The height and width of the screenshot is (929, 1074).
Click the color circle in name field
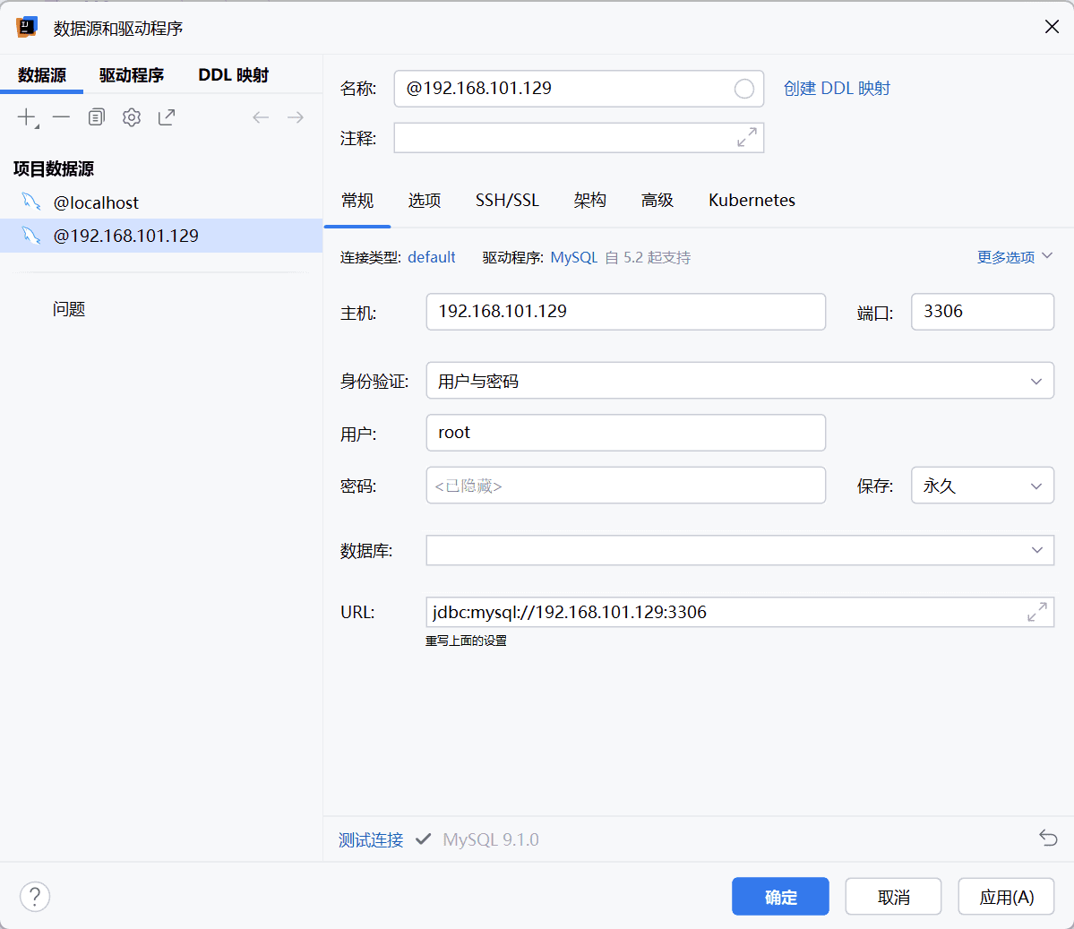(x=743, y=89)
